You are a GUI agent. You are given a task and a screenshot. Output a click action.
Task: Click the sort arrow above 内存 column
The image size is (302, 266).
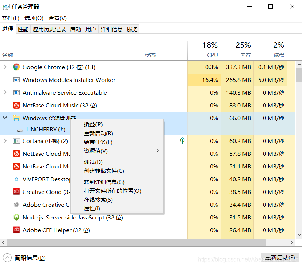coord(227,43)
